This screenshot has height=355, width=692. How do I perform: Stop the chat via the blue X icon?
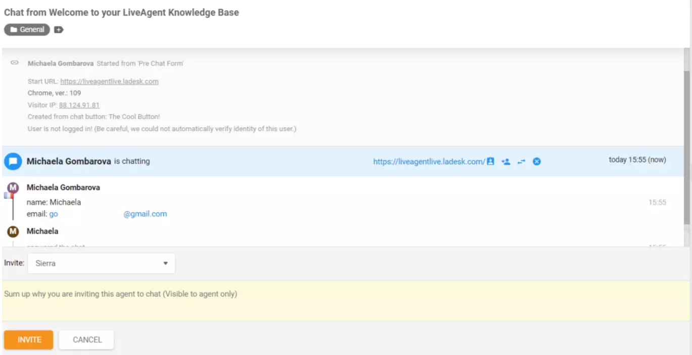[537, 162]
